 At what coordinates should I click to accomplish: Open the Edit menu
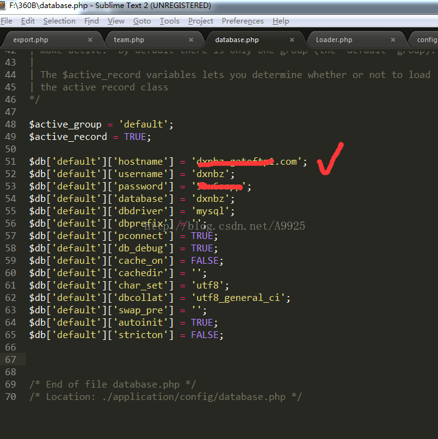pyautogui.click(x=28, y=21)
